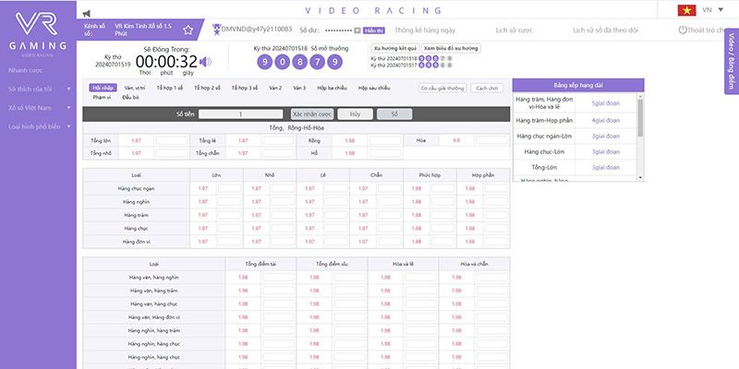This screenshot has height=369, width=739.
Task: Click the Tổng chẵn bet input
Action: tap(279, 153)
